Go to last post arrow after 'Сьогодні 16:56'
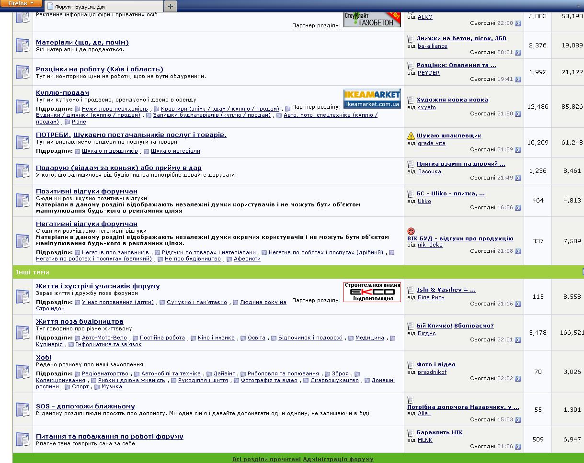584x463 pixels. coord(518,208)
